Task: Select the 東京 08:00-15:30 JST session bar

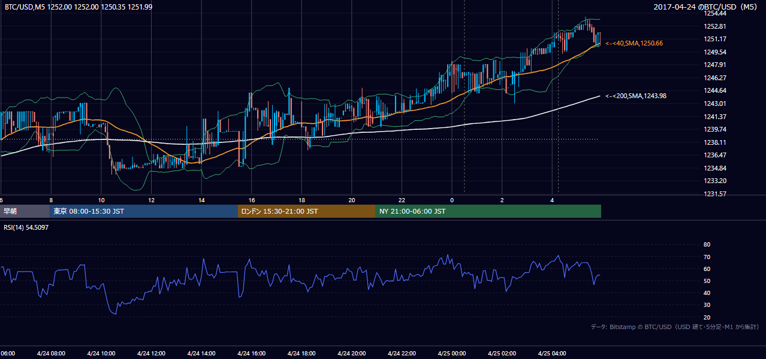Action: 144,211
